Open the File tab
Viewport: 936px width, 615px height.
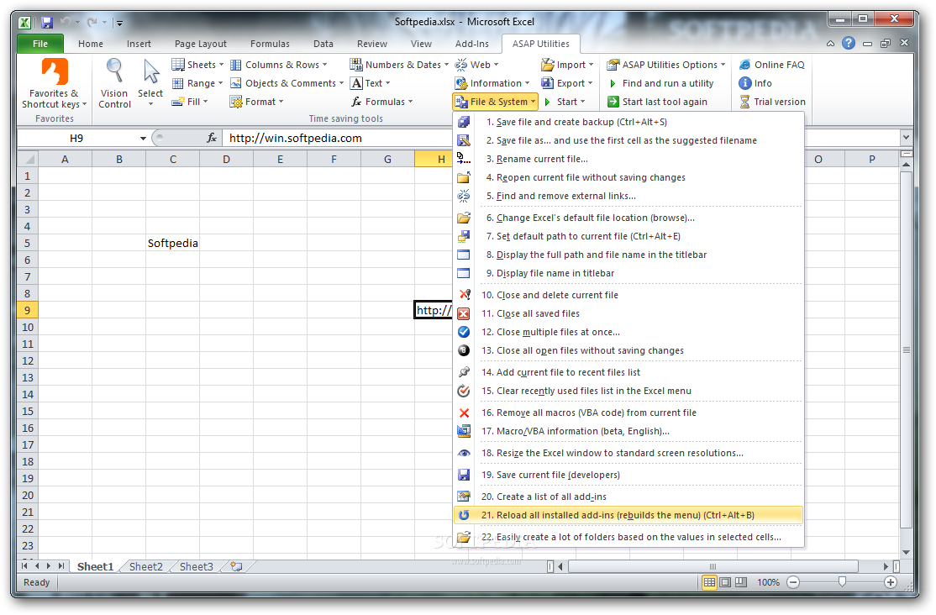(x=40, y=44)
